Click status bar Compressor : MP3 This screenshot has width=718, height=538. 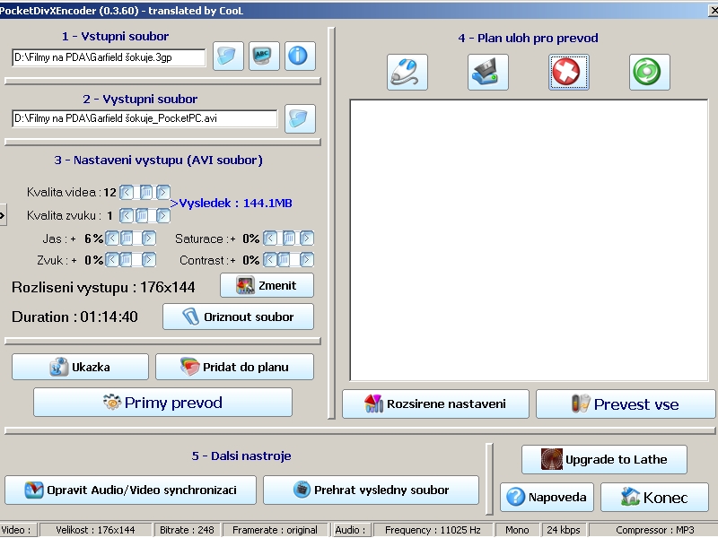pos(655,530)
